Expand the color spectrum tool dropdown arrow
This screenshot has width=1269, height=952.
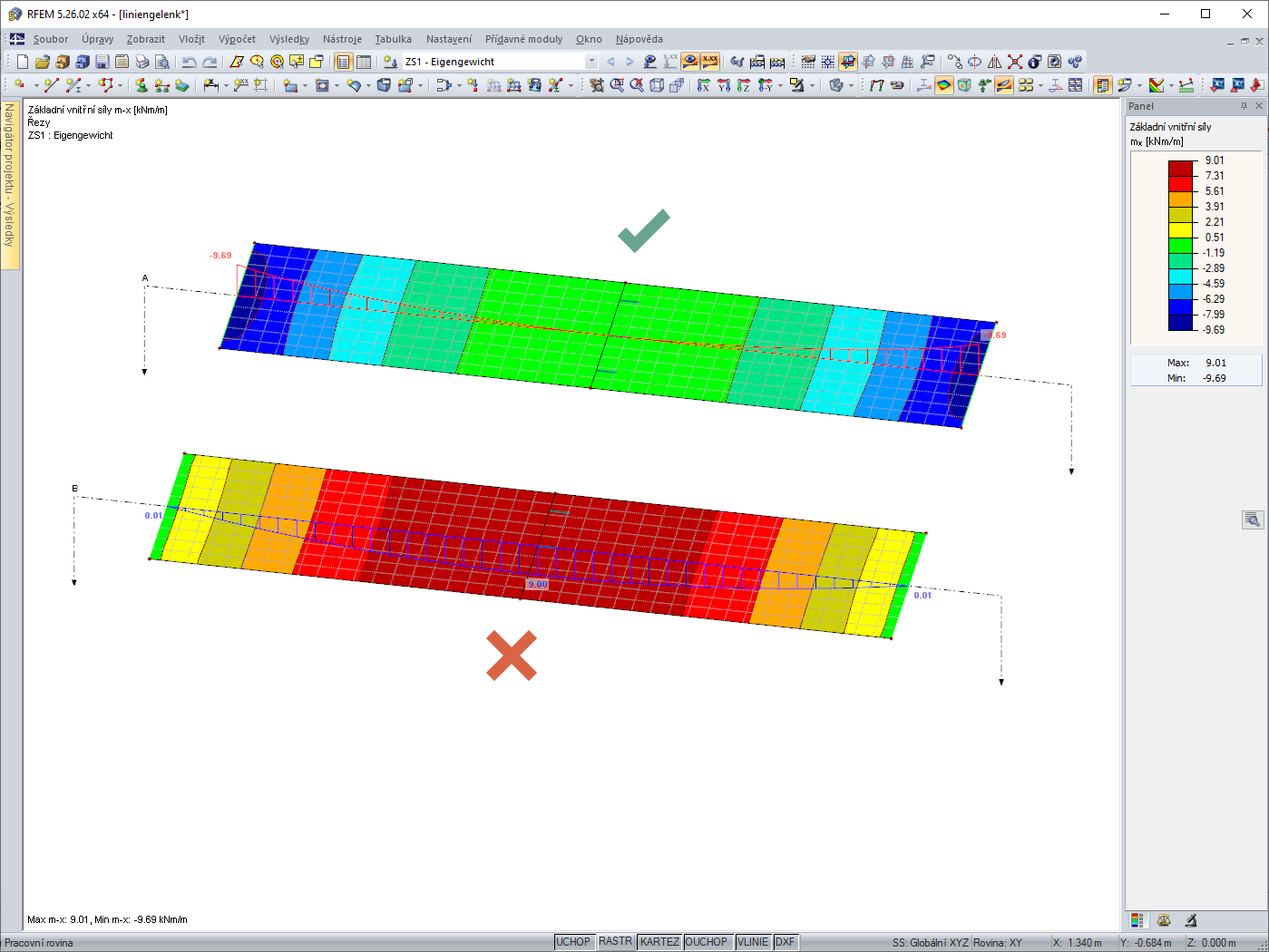tap(1171, 85)
